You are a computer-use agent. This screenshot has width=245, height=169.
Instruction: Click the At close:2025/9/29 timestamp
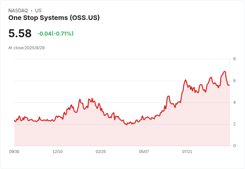tap(26, 48)
